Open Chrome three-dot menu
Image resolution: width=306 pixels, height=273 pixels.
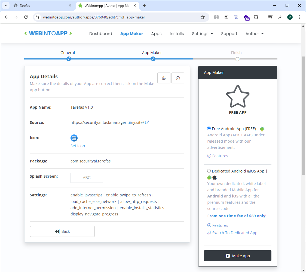coord(299,17)
